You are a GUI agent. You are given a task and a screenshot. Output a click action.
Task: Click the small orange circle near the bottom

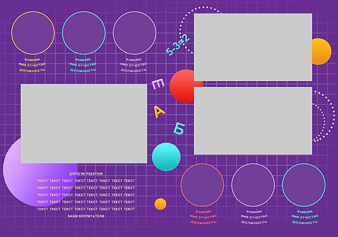point(160,204)
